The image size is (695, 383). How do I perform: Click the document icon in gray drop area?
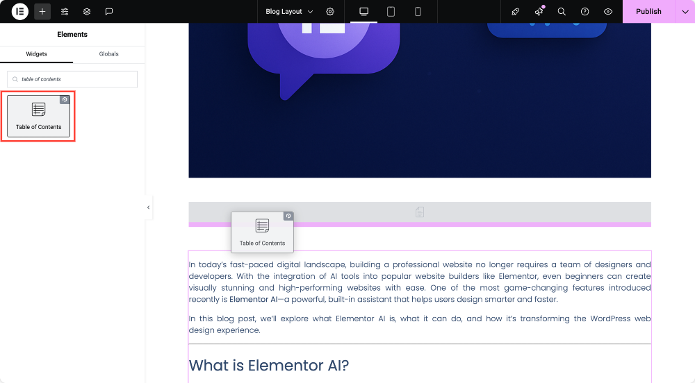pyautogui.click(x=420, y=212)
